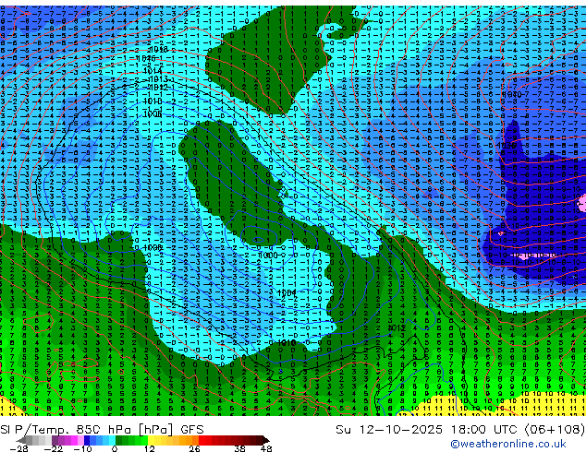Click the 48 legend value

[x=266, y=448]
